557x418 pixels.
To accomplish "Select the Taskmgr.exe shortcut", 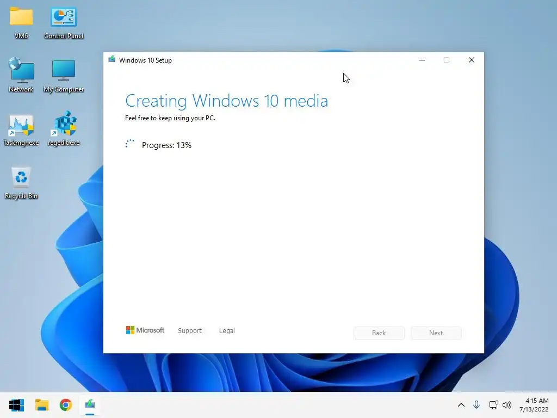I will pos(21,130).
